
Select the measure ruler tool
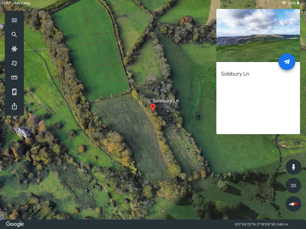(14, 78)
